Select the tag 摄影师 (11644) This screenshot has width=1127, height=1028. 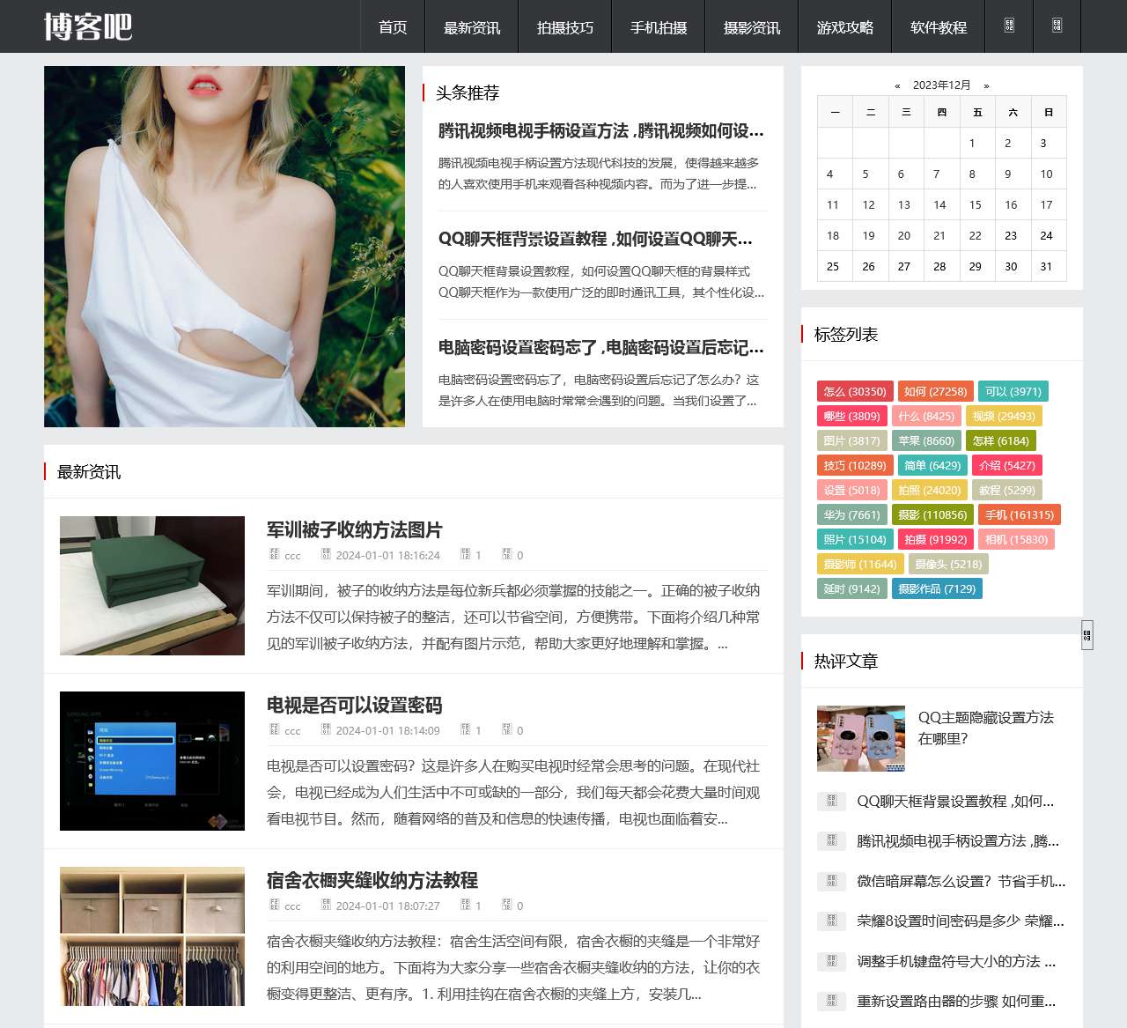click(860, 564)
